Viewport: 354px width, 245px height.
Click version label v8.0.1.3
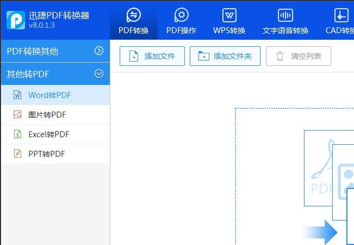[42, 25]
